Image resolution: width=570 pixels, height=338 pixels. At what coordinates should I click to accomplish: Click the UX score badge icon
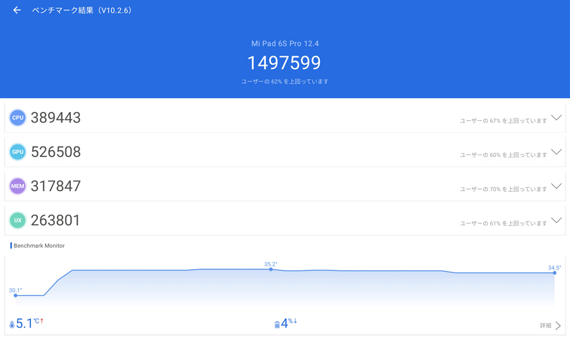[x=18, y=220]
